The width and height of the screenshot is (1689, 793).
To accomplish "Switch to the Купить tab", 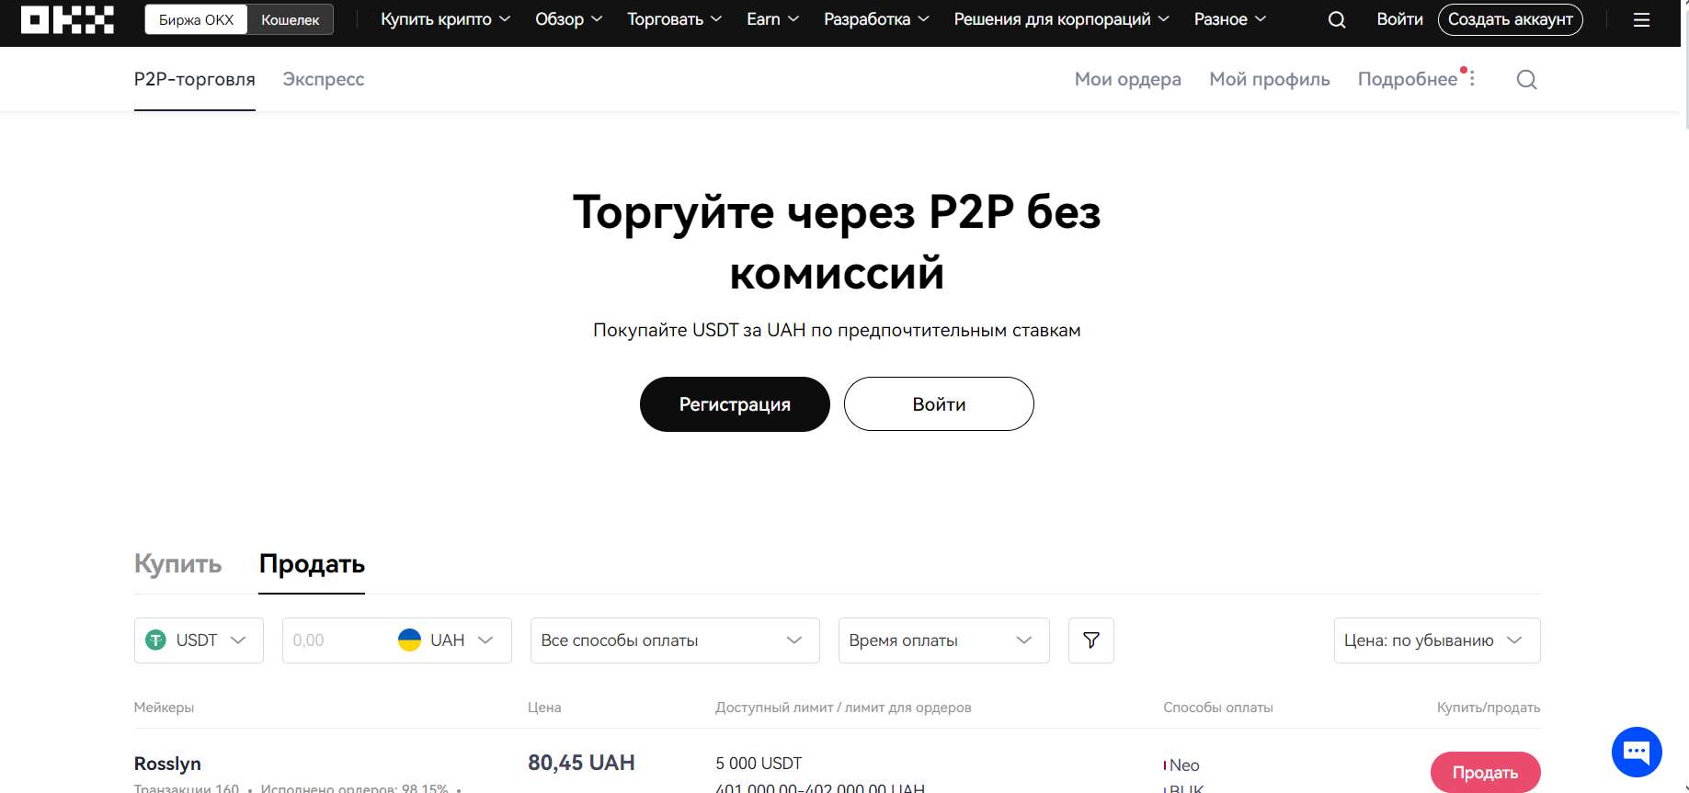I will point(178,563).
